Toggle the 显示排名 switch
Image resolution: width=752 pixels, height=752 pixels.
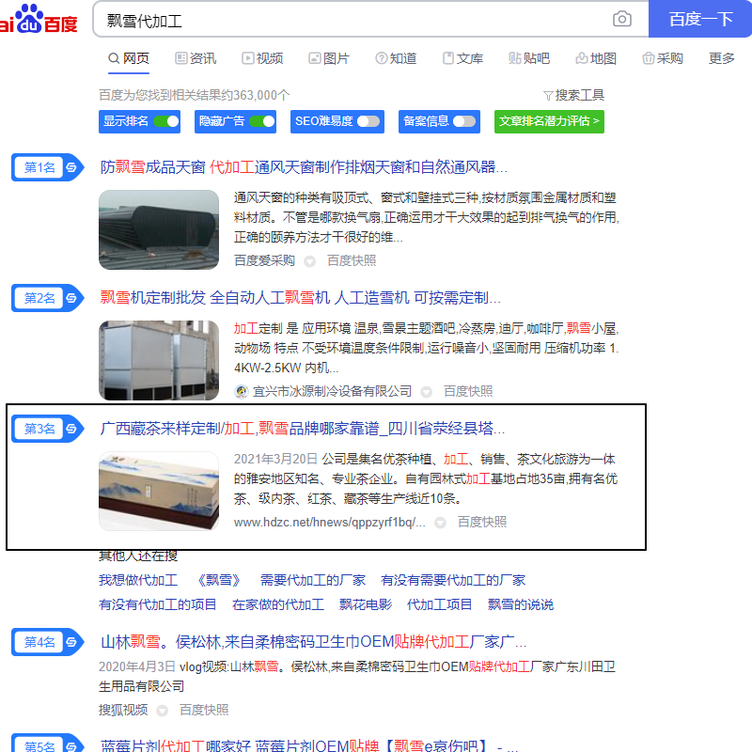tap(166, 121)
